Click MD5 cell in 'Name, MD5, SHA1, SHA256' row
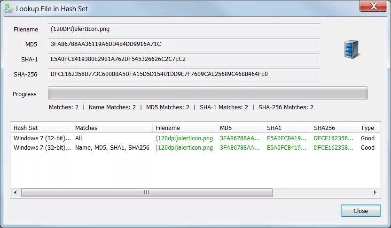391x228 pixels. [240, 148]
